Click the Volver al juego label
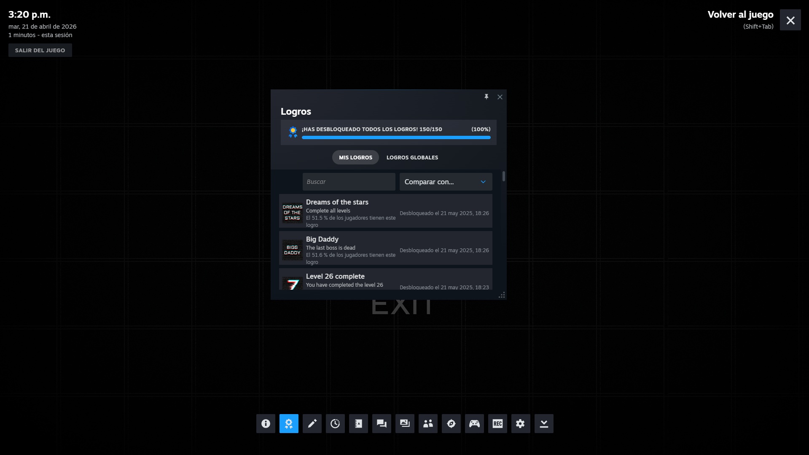This screenshot has height=455, width=809. pos(740,14)
